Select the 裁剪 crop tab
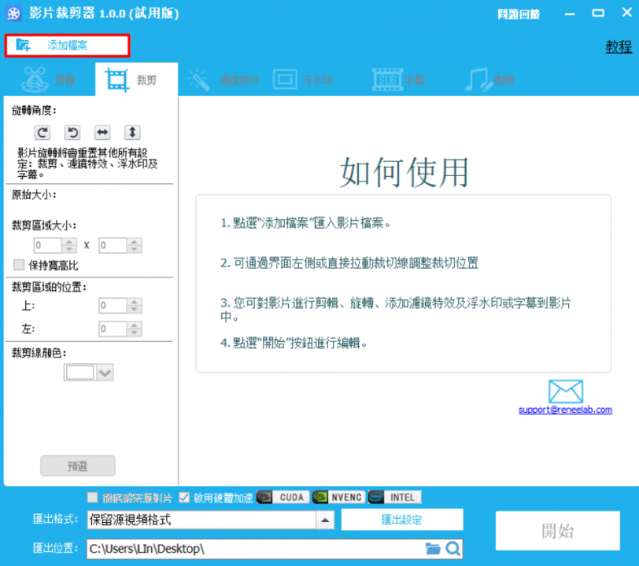Image resolution: width=639 pixels, height=566 pixels. [136, 79]
